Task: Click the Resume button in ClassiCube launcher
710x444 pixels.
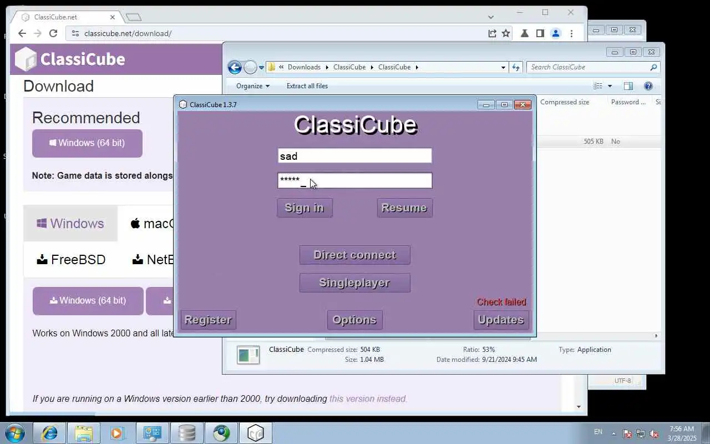Action: pos(404,208)
